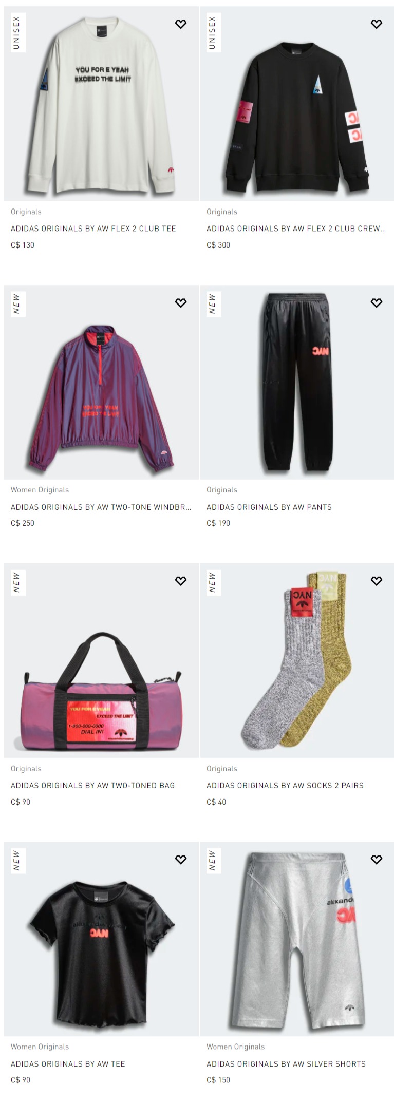
Task: View the pink duffel bag image
Action: [x=101, y=661]
